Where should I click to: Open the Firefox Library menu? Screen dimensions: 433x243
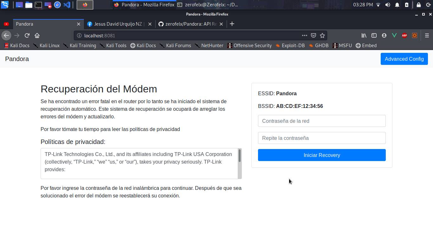click(x=364, y=35)
